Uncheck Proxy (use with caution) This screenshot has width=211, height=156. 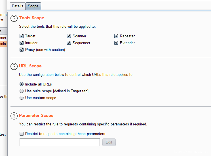[22, 50]
